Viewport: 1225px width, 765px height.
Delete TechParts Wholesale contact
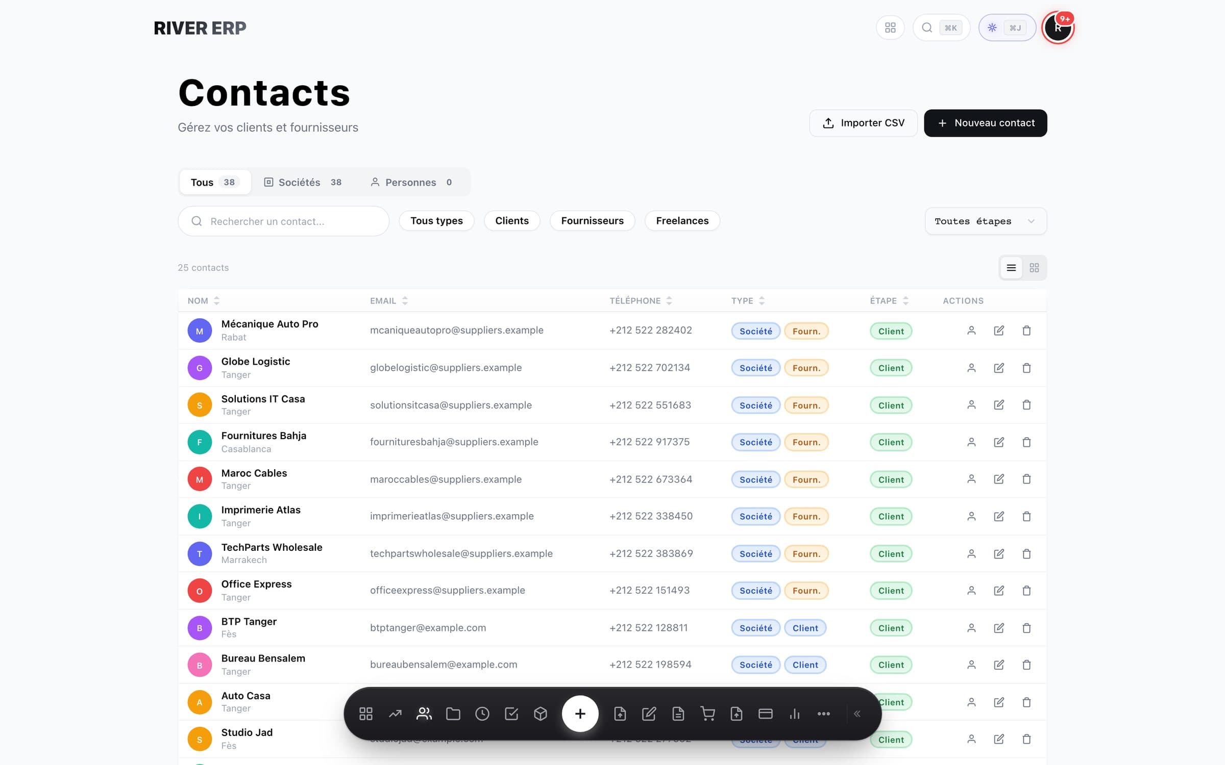click(x=1026, y=553)
